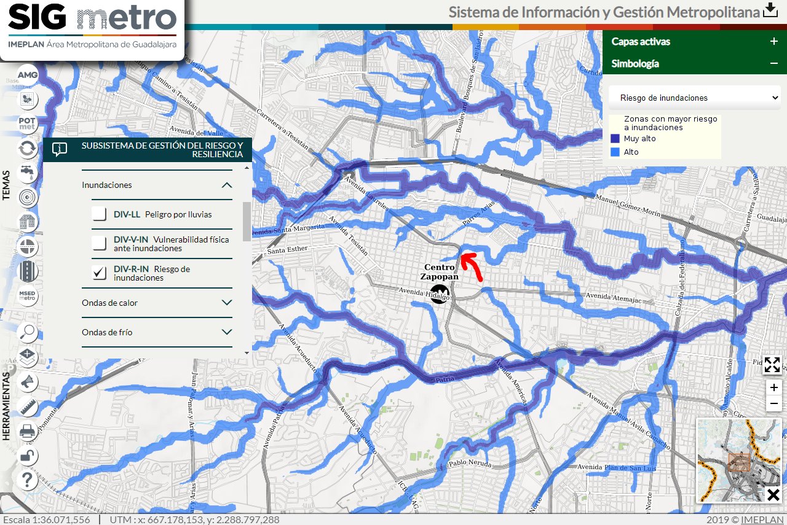Viewport: 787px width, 525px height.
Task: Expand the Capas activas panel
Action: (773, 42)
